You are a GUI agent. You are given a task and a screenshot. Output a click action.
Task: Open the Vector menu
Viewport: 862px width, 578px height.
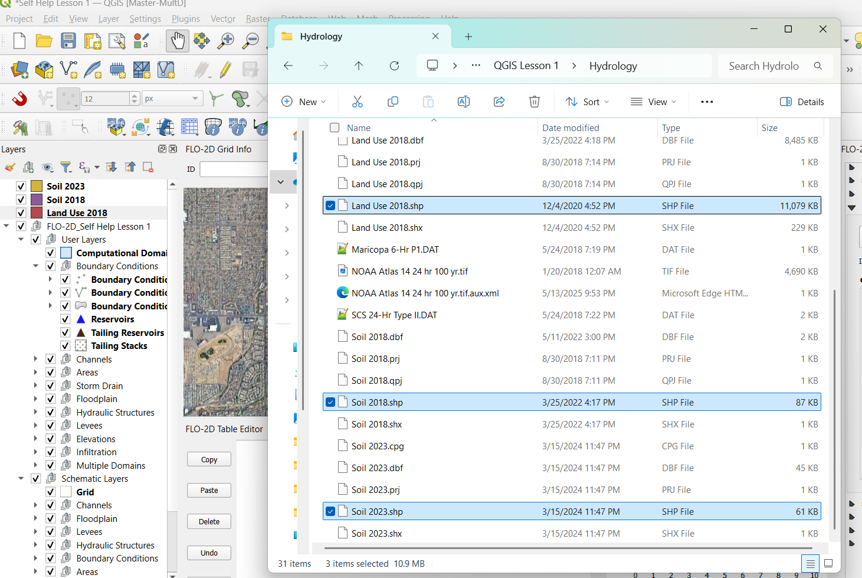point(222,19)
